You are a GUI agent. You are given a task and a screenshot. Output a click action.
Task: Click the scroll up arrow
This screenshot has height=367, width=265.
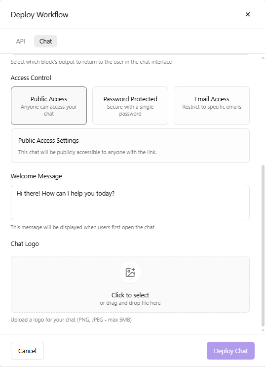point(263,58)
